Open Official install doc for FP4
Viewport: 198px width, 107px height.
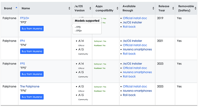point(135,45)
